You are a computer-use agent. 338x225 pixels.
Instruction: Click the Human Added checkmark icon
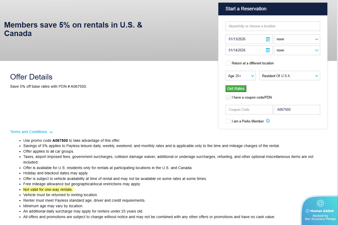click(307, 211)
